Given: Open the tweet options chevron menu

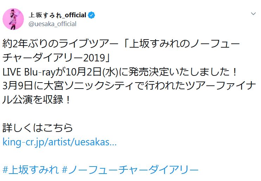Looking at the screenshot, I should tap(253, 13).
